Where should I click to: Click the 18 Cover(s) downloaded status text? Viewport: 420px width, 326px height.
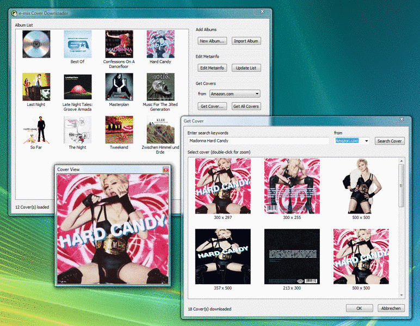pyautogui.click(x=209, y=309)
